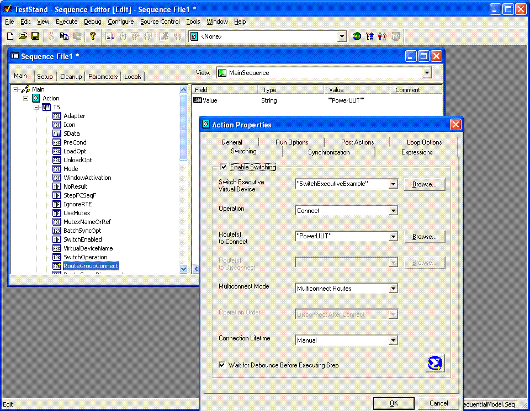Click the 123 icon next to SwitchOperation
530x411 pixels.
pos(57,257)
